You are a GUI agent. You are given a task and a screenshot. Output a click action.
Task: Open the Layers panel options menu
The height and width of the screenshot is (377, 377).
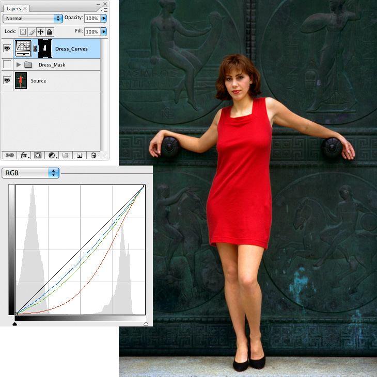click(105, 9)
